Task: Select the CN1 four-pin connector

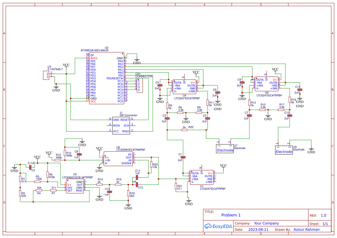Action: point(140,86)
